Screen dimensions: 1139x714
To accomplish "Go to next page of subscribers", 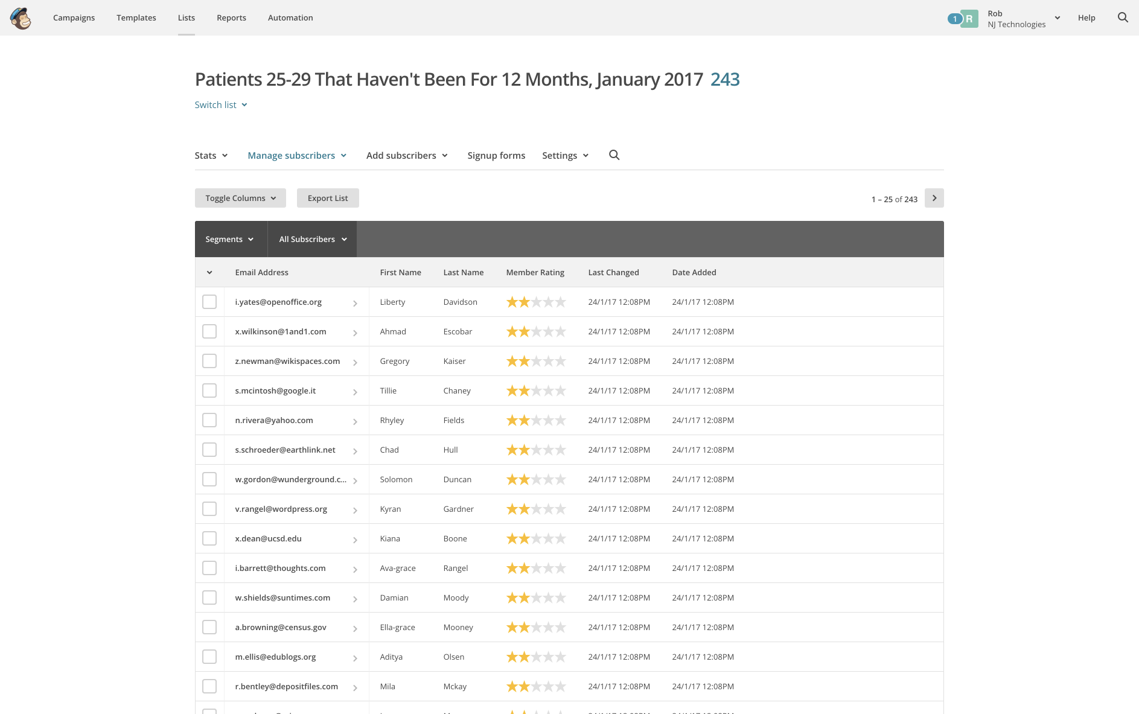I will pos(934,198).
